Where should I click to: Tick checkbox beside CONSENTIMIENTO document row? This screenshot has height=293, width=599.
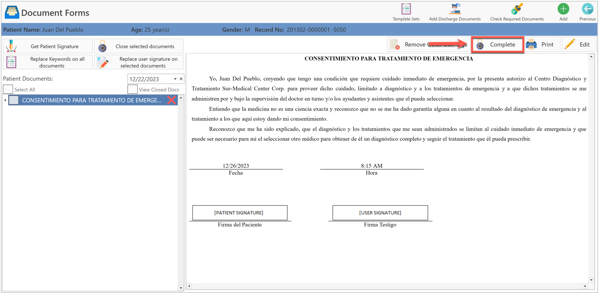[14, 100]
